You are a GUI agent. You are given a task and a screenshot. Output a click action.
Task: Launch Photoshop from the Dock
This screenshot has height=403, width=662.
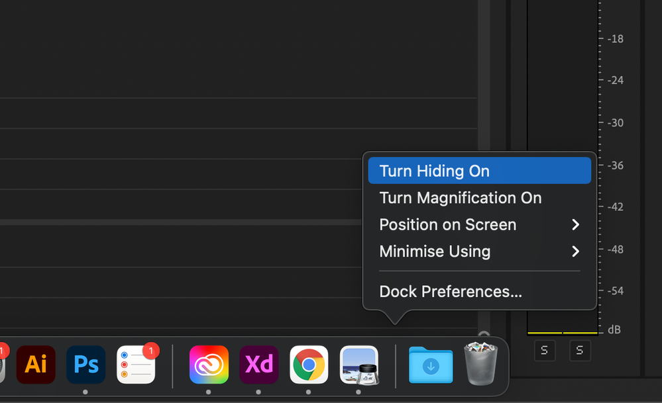pyautogui.click(x=86, y=365)
